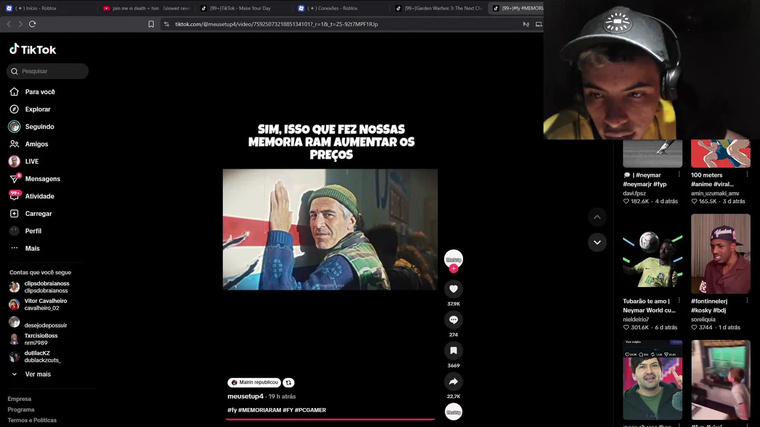
Task: Open nieldelrio7 author link
Action: coord(636,320)
